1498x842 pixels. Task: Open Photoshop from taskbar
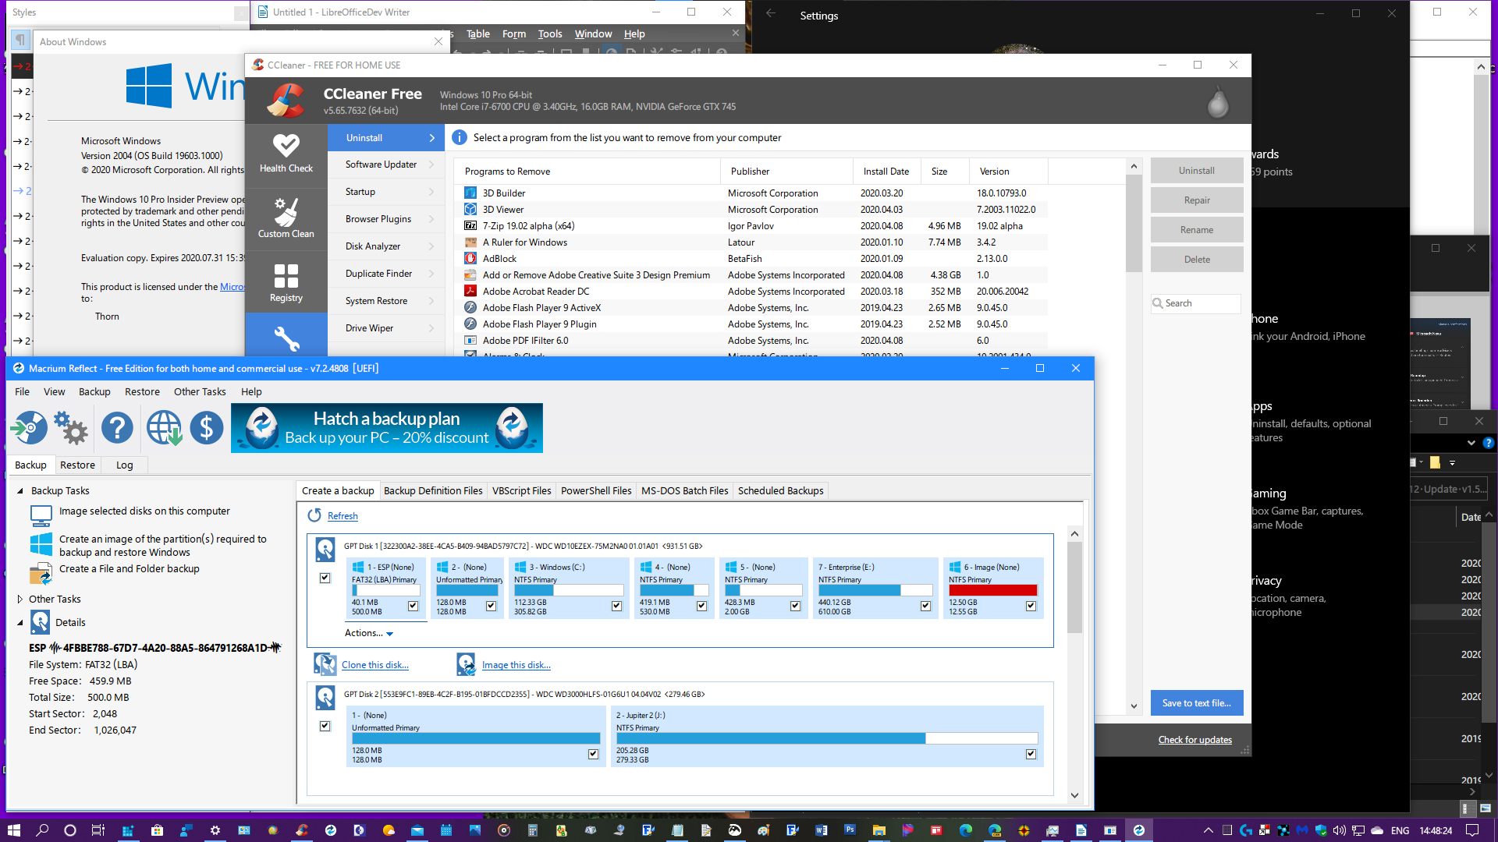[850, 830]
